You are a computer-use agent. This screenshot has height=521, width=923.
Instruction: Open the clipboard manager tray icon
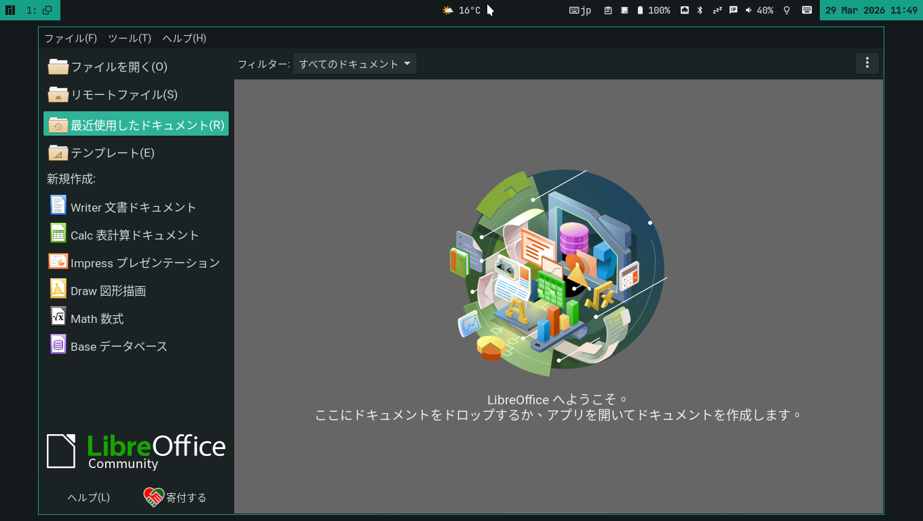point(608,10)
